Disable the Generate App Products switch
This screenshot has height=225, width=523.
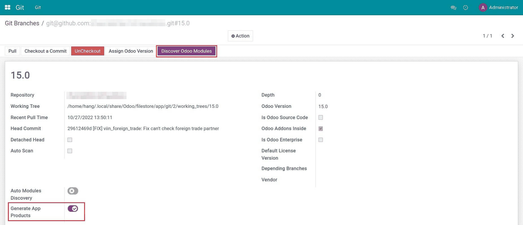[73, 208]
